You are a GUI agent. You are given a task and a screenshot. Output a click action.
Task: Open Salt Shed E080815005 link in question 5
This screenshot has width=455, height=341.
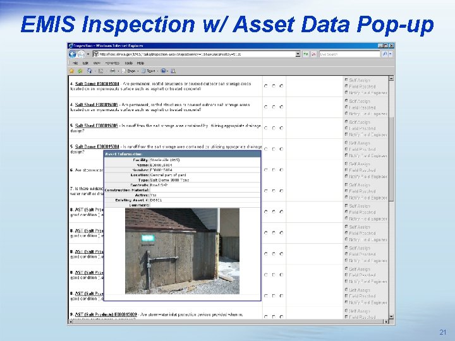pyautogui.click(x=96, y=126)
